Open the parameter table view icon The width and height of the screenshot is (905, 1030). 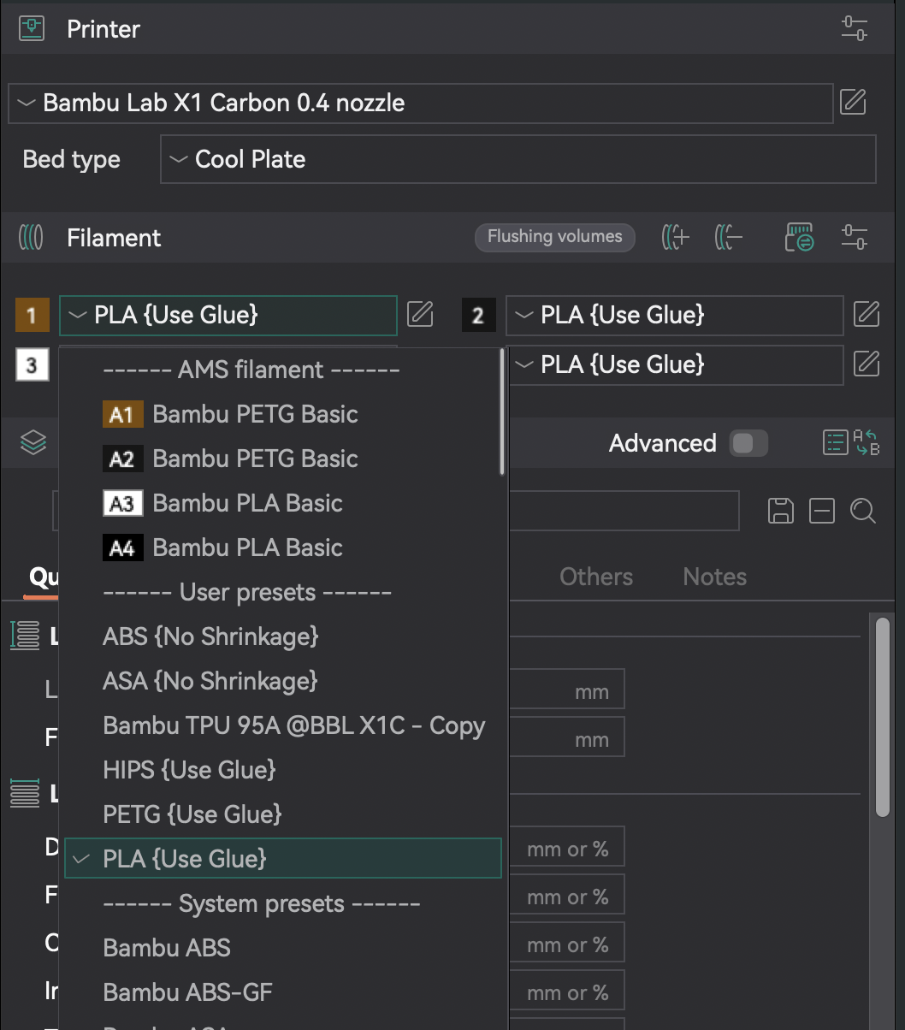pos(835,442)
